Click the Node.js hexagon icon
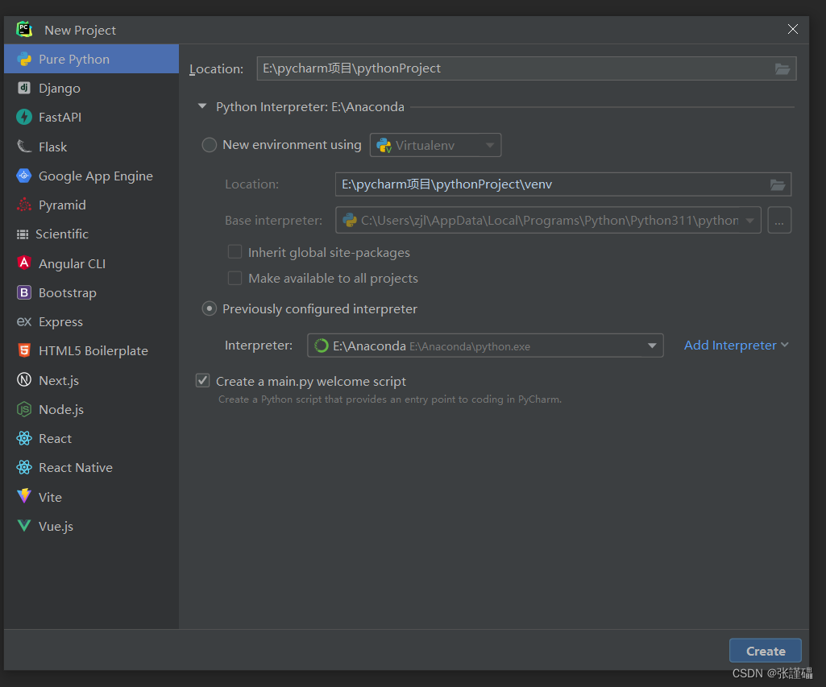 [24, 409]
